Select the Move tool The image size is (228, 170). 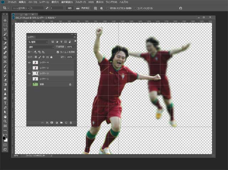(5, 20)
